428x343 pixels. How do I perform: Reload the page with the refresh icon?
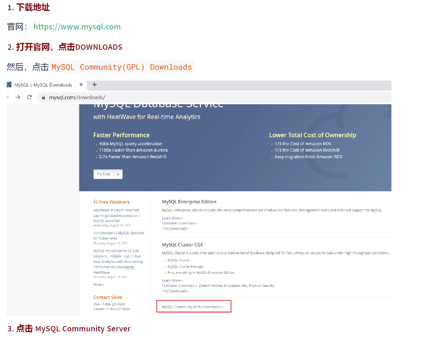coord(29,97)
